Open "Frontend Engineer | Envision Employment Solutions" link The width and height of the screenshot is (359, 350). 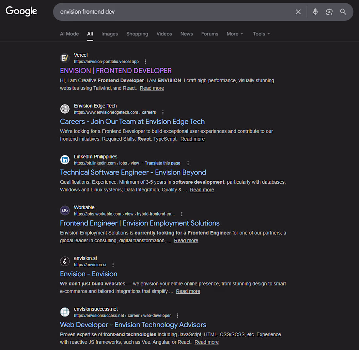[x=140, y=223]
